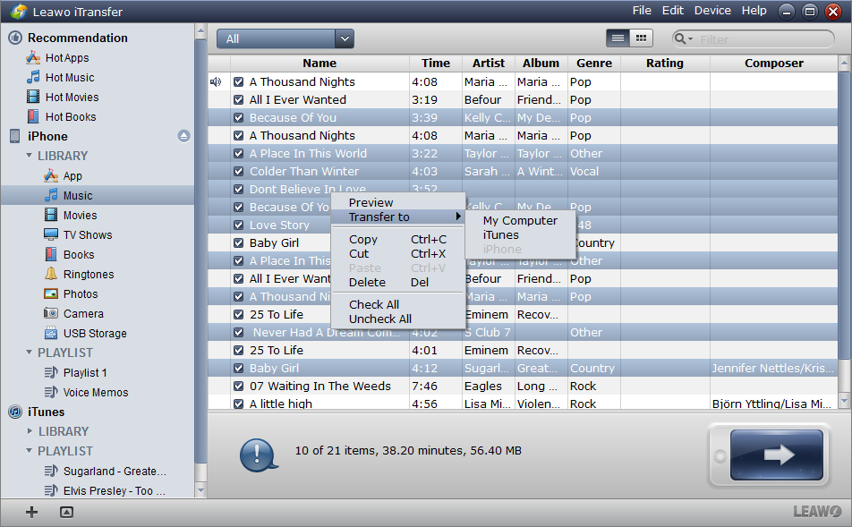The image size is (852, 527).
Task: Select Movies under iPhone library
Action: 80,215
